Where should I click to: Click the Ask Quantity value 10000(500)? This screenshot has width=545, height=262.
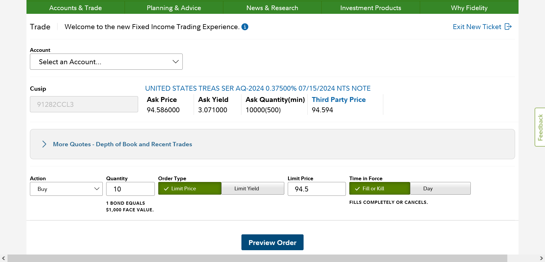pos(263,110)
